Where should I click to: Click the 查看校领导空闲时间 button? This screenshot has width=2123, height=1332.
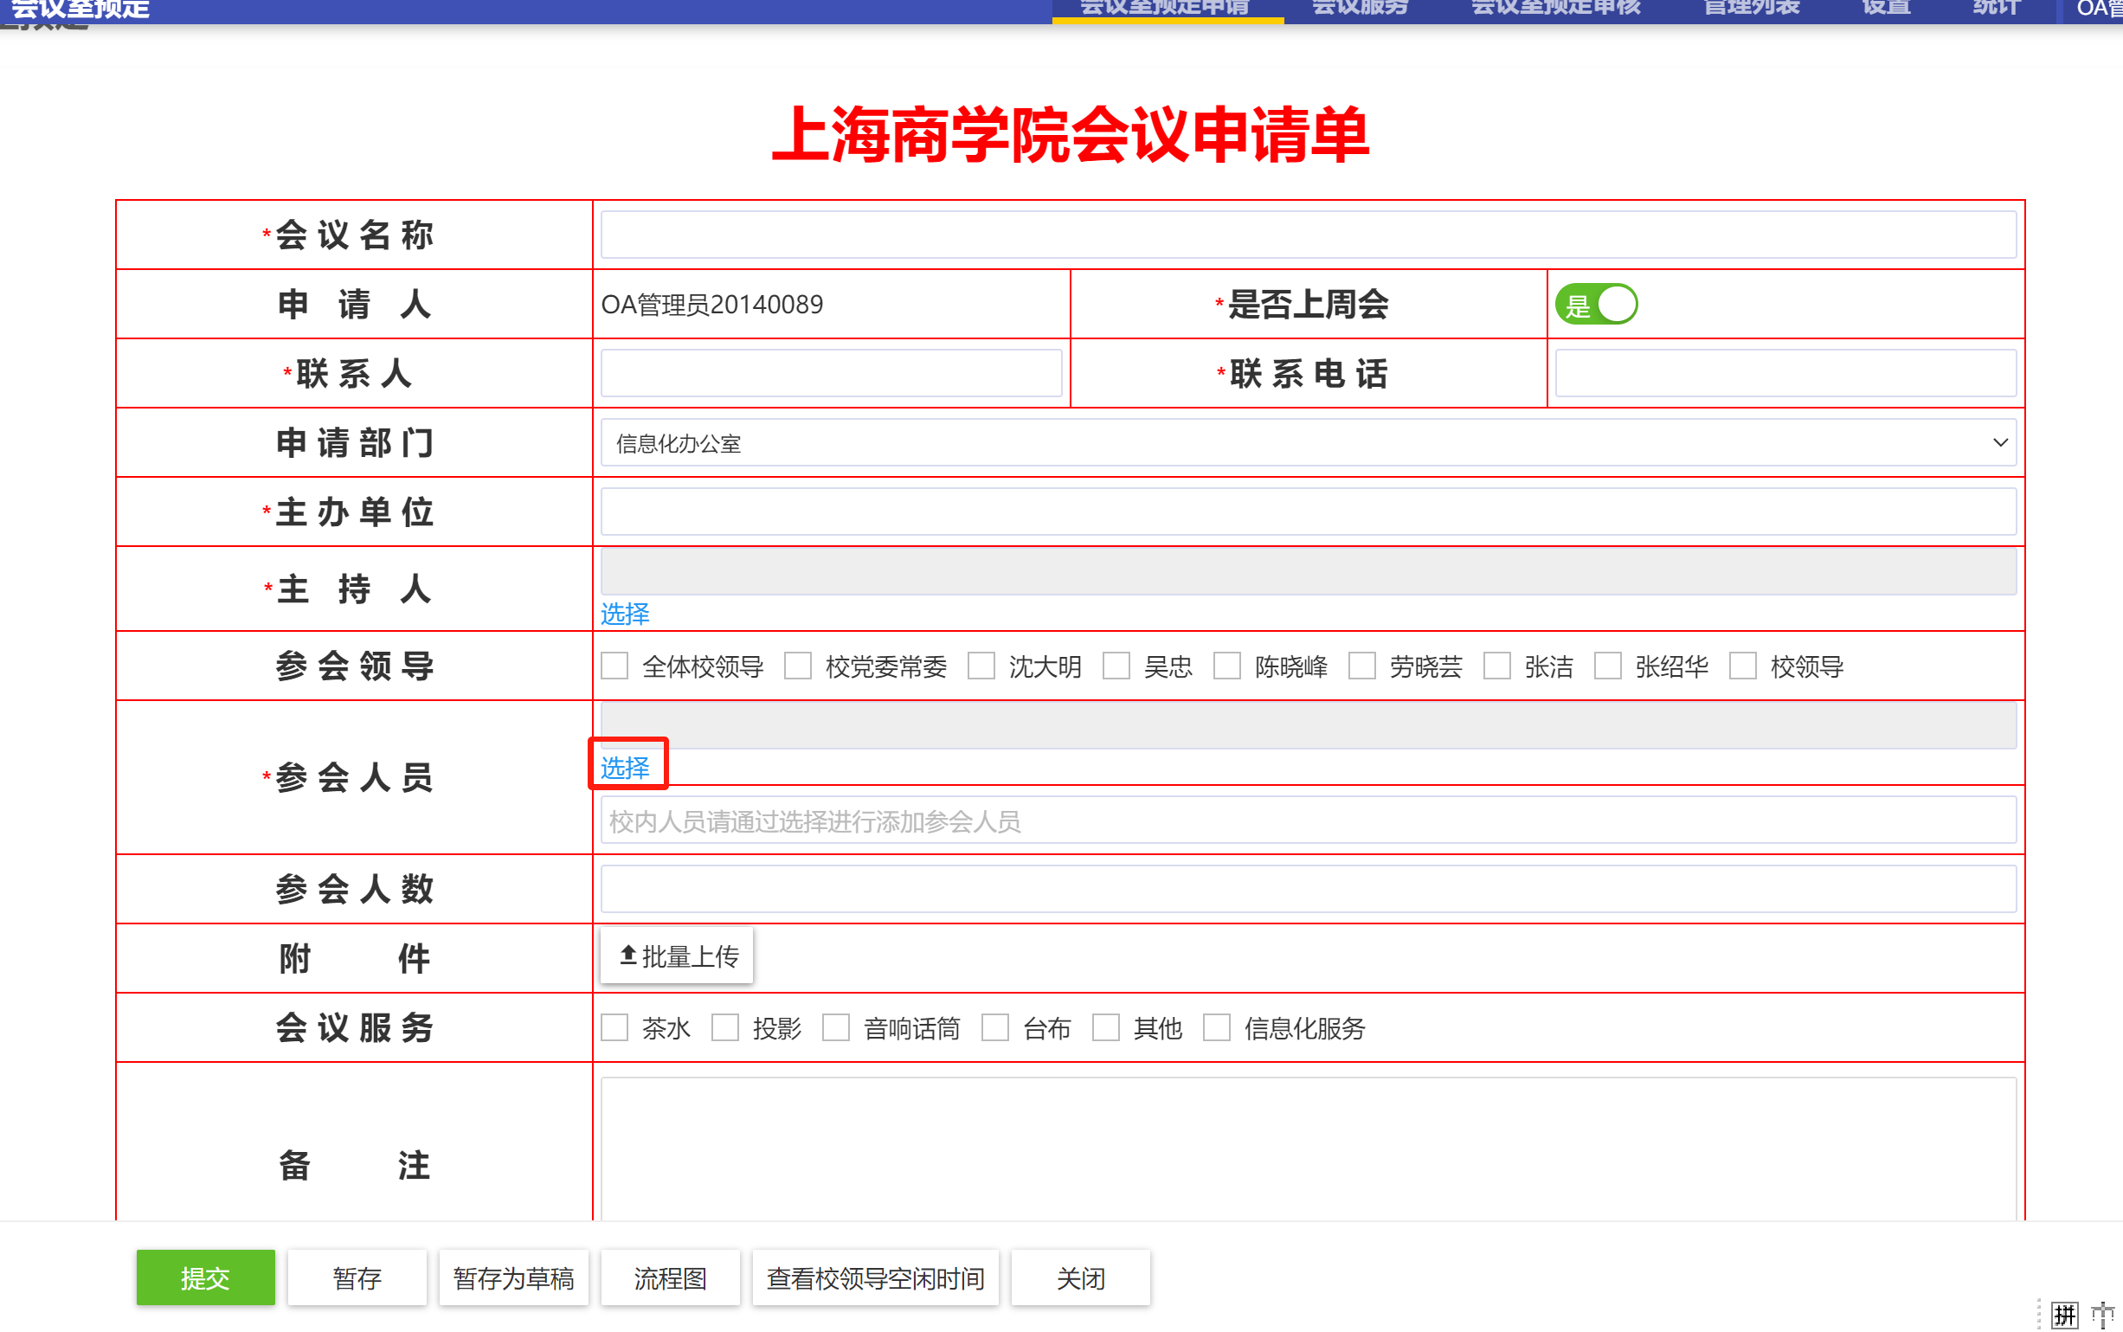click(875, 1277)
